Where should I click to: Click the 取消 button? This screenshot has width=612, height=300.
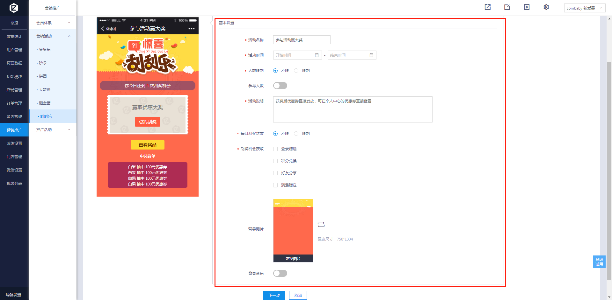point(298,295)
